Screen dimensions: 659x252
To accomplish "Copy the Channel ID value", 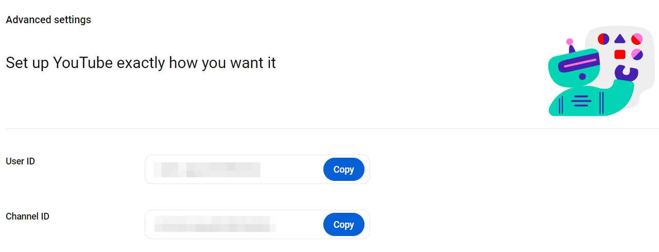I will (343, 225).
